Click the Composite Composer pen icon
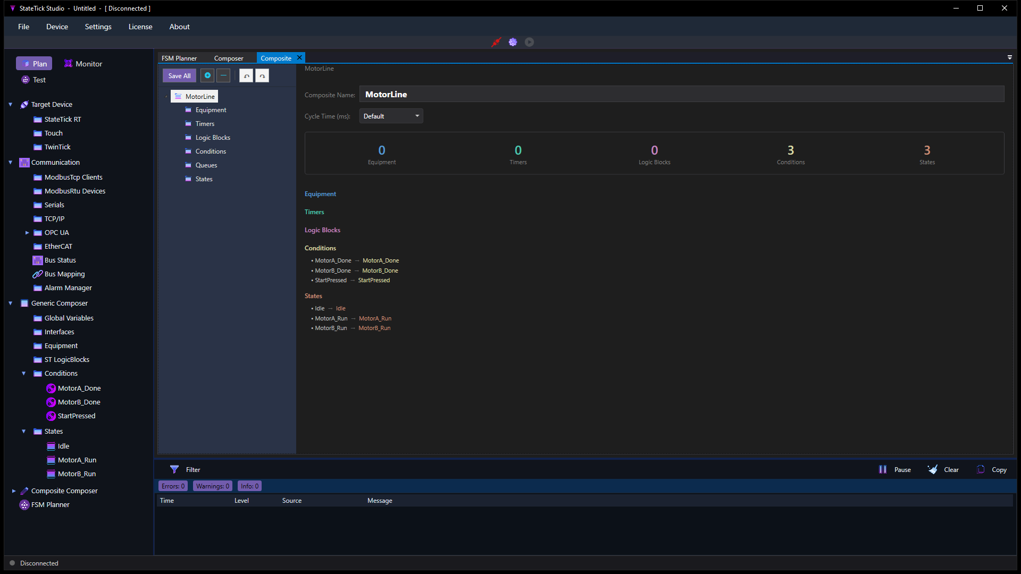Screen dimensions: 1021x574 tap(24, 491)
